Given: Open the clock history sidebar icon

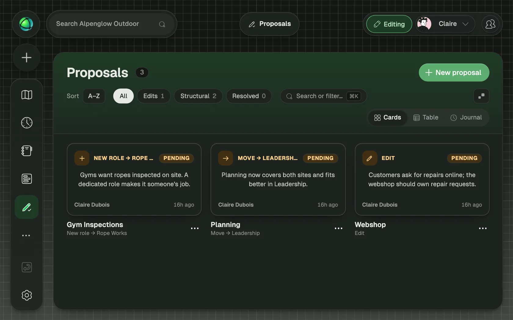Looking at the screenshot, I should pos(27,123).
